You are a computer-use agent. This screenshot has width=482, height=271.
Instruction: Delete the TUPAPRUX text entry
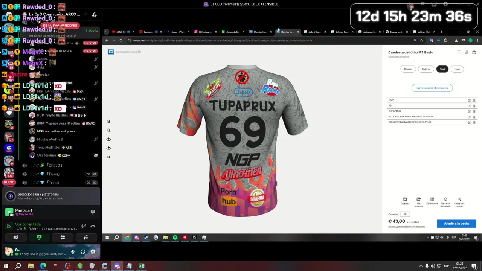[x=474, y=111]
